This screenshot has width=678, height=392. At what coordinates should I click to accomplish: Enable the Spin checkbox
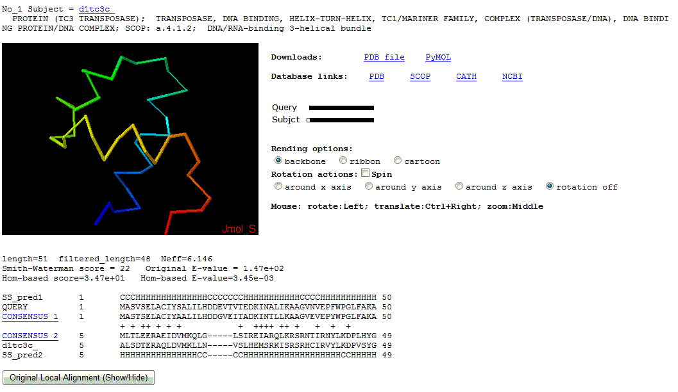[x=365, y=174]
